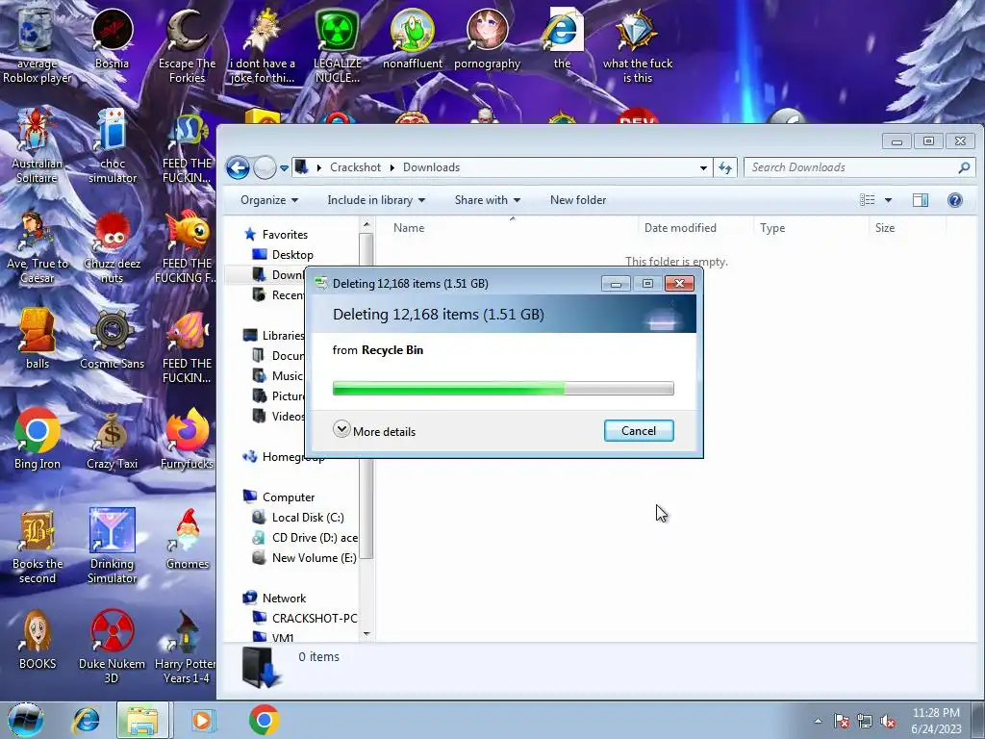
Task: Click Downloads in the address breadcrumb
Action: point(431,167)
